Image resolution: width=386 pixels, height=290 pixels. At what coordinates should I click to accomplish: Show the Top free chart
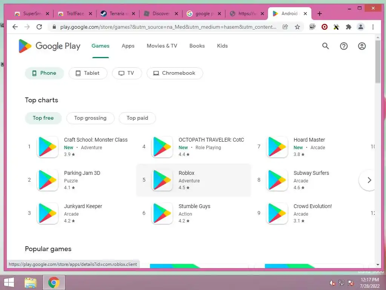tap(43, 118)
